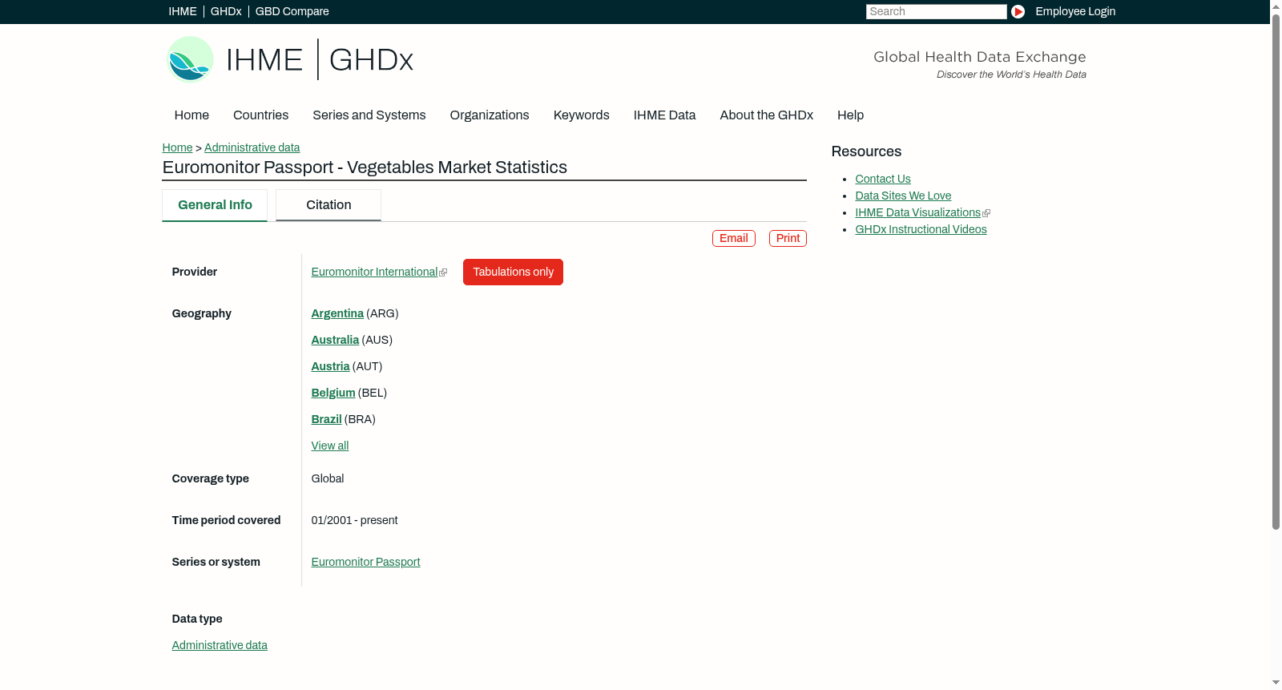Open Administrative data under Data type
This screenshot has height=690, width=1282.
pyautogui.click(x=220, y=645)
